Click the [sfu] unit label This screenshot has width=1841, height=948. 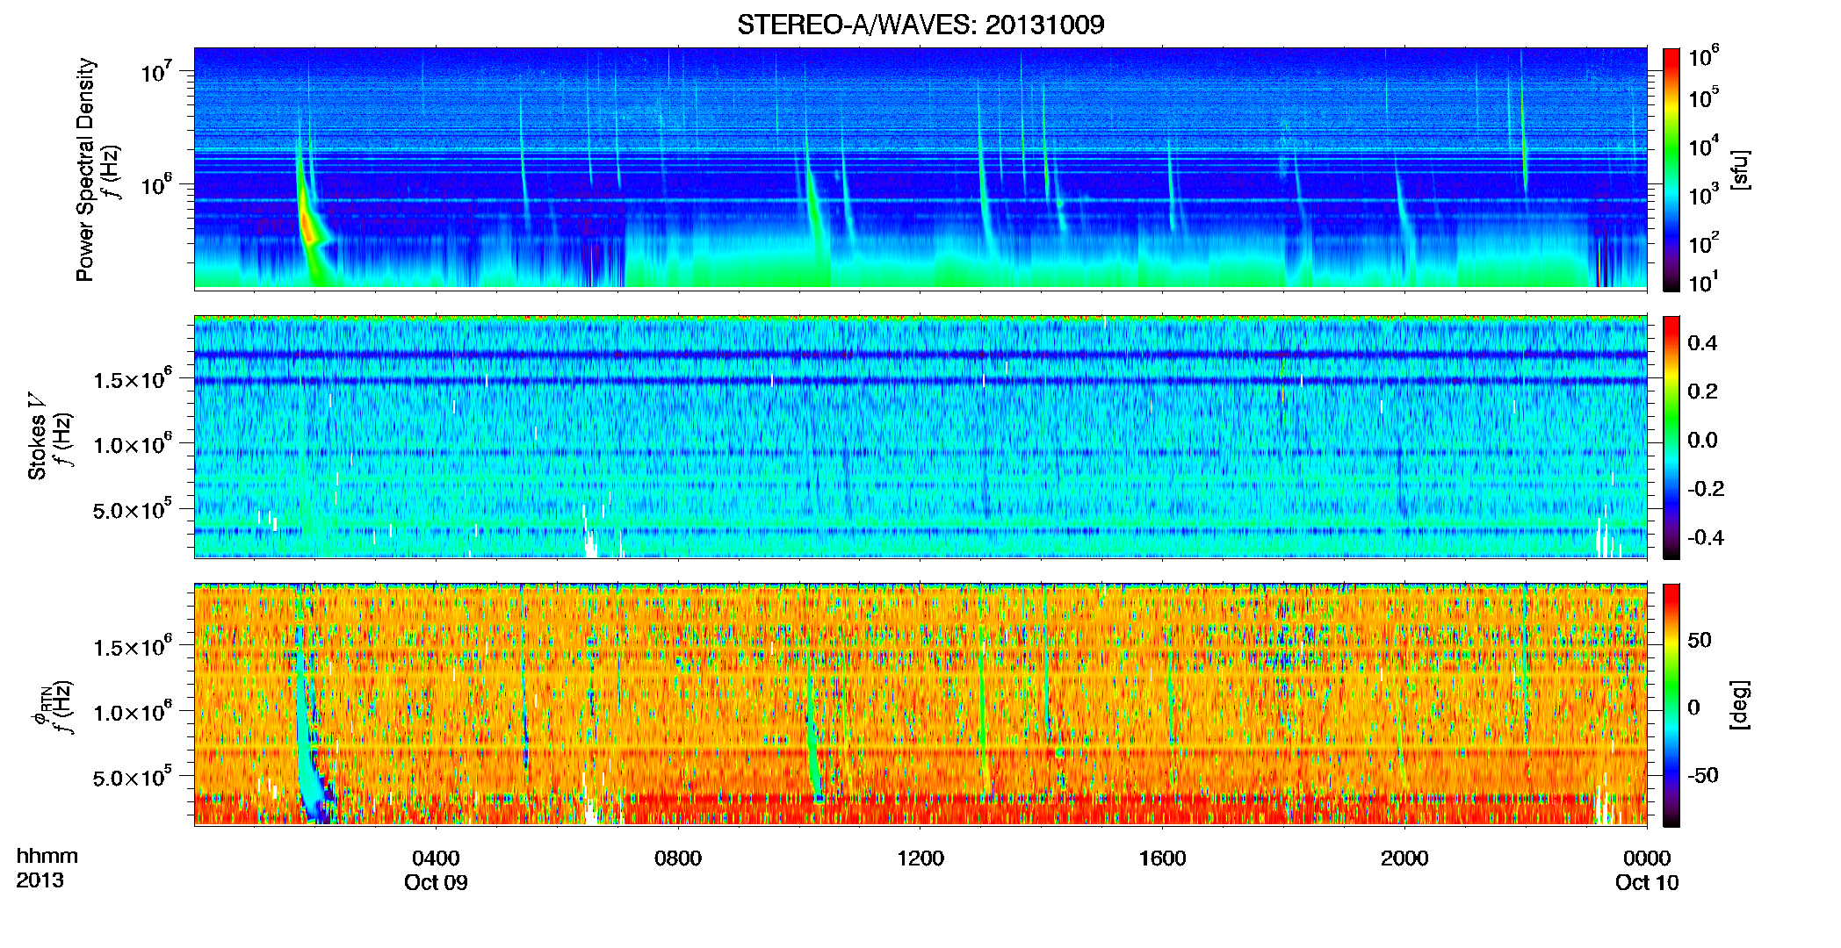[x=1740, y=170]
